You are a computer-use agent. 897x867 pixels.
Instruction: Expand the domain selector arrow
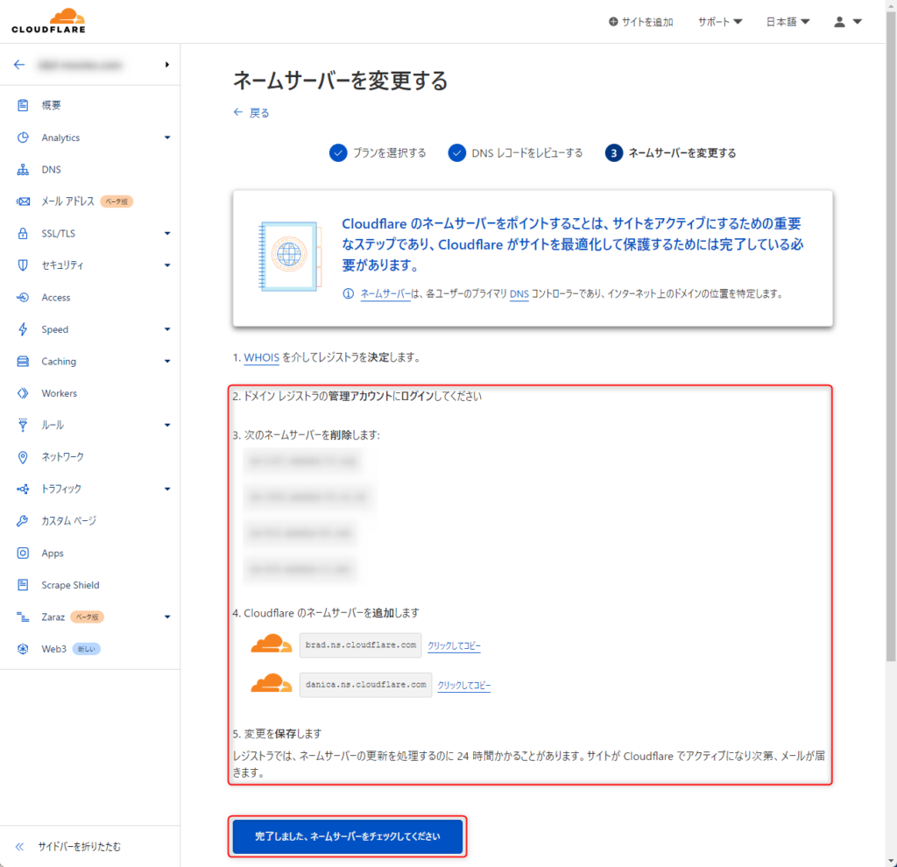click(167, 65)
